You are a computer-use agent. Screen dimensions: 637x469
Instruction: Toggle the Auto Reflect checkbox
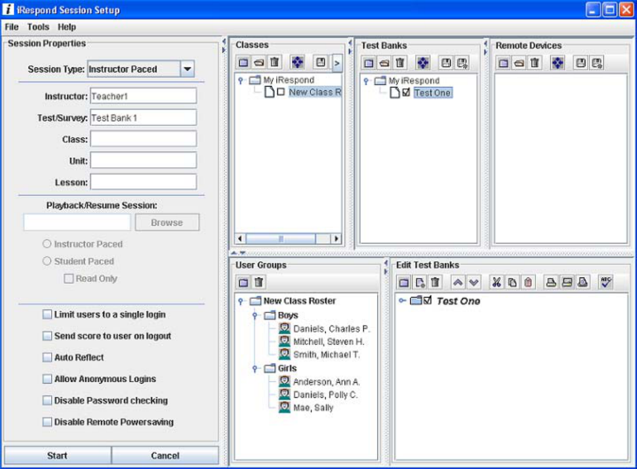(47, 357)
